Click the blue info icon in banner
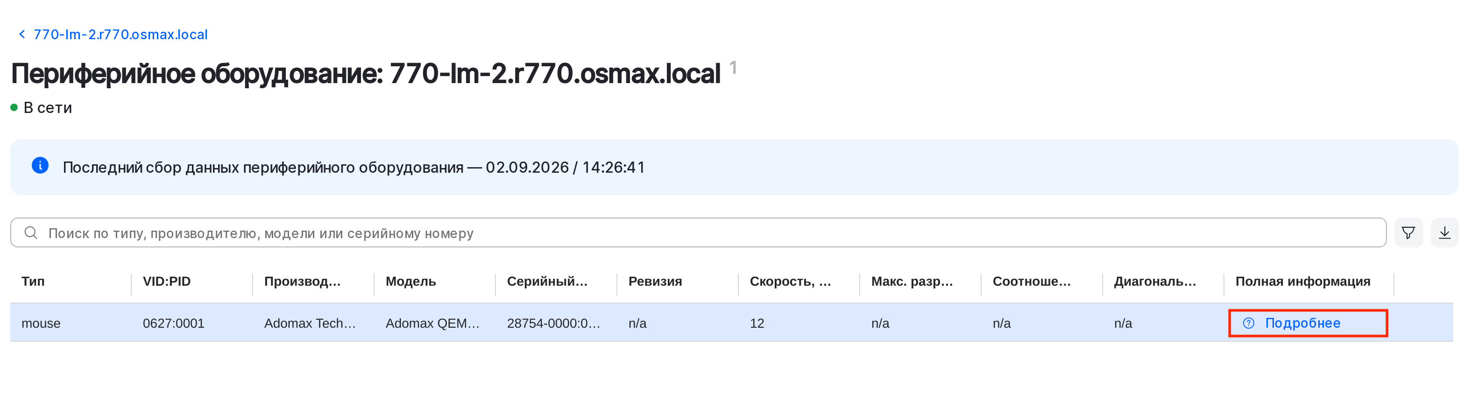 pyautogui.click(x=40, y=166)
